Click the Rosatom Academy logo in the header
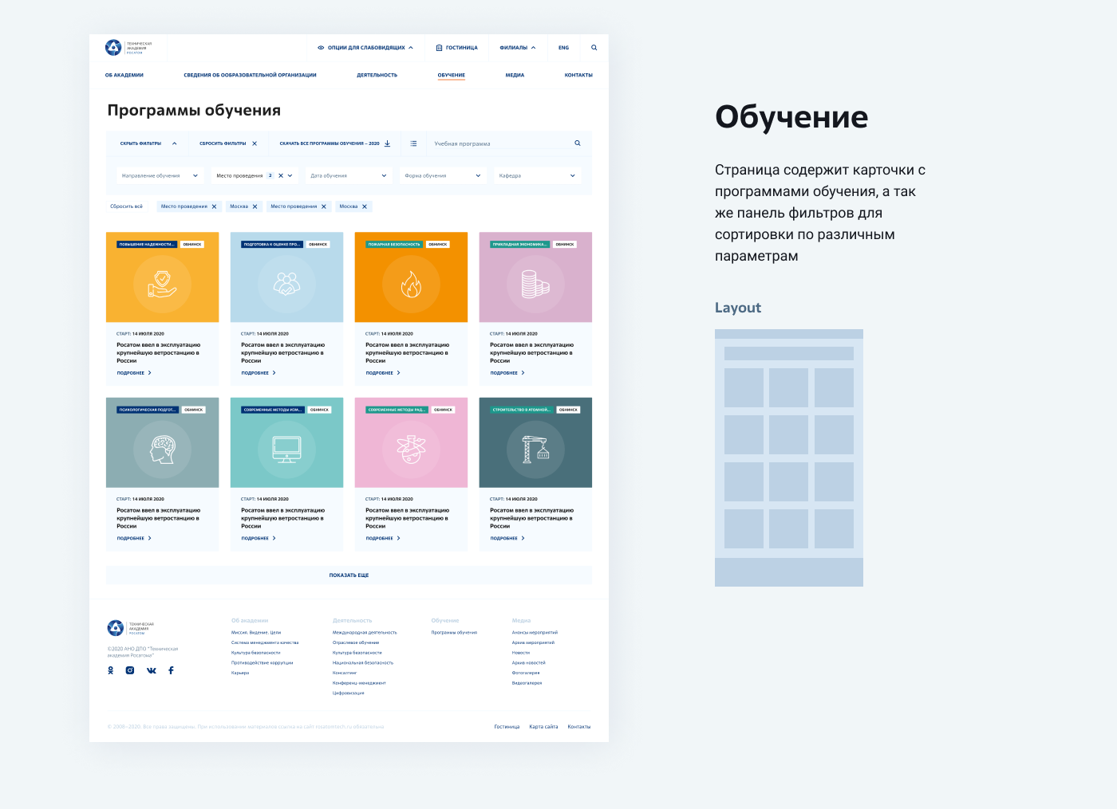This screenshot has height=809, width=1117. point(128,48)
